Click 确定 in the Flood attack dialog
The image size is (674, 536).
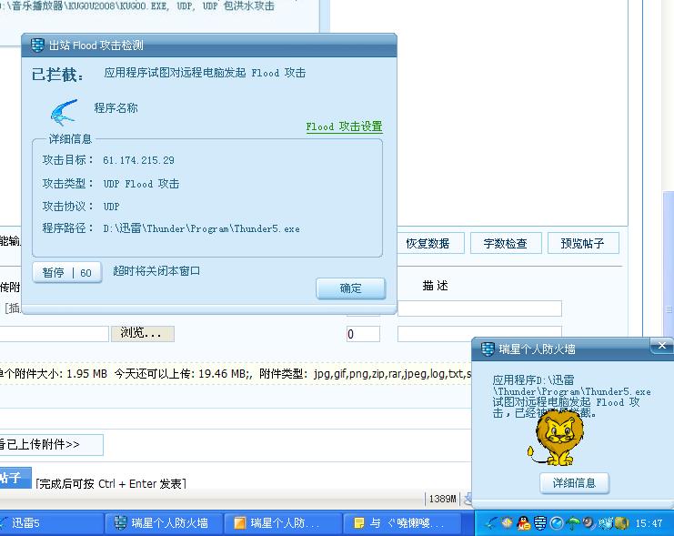coord(351,288)
